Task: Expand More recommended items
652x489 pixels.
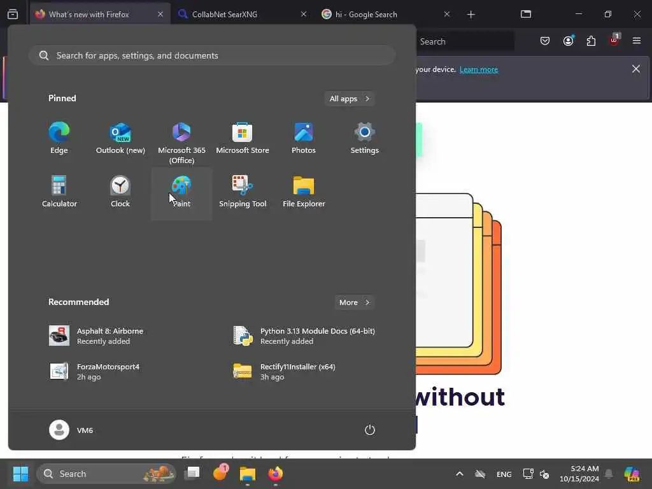Action: coord(354,302)
